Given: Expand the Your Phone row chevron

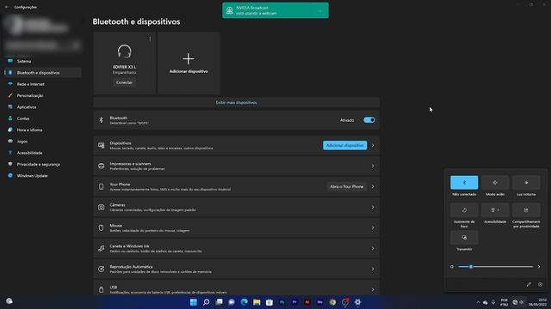Looking at the screenshot, I should (373, 187).
